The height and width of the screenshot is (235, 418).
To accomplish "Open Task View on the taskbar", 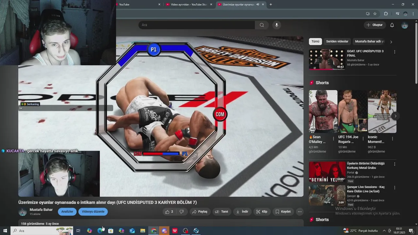I will (x=78, y=231).
